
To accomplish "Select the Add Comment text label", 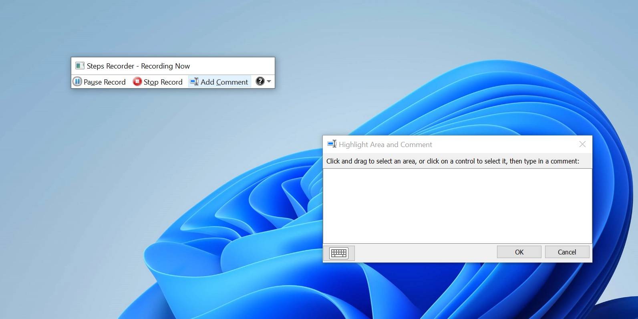I will [224, 82].
